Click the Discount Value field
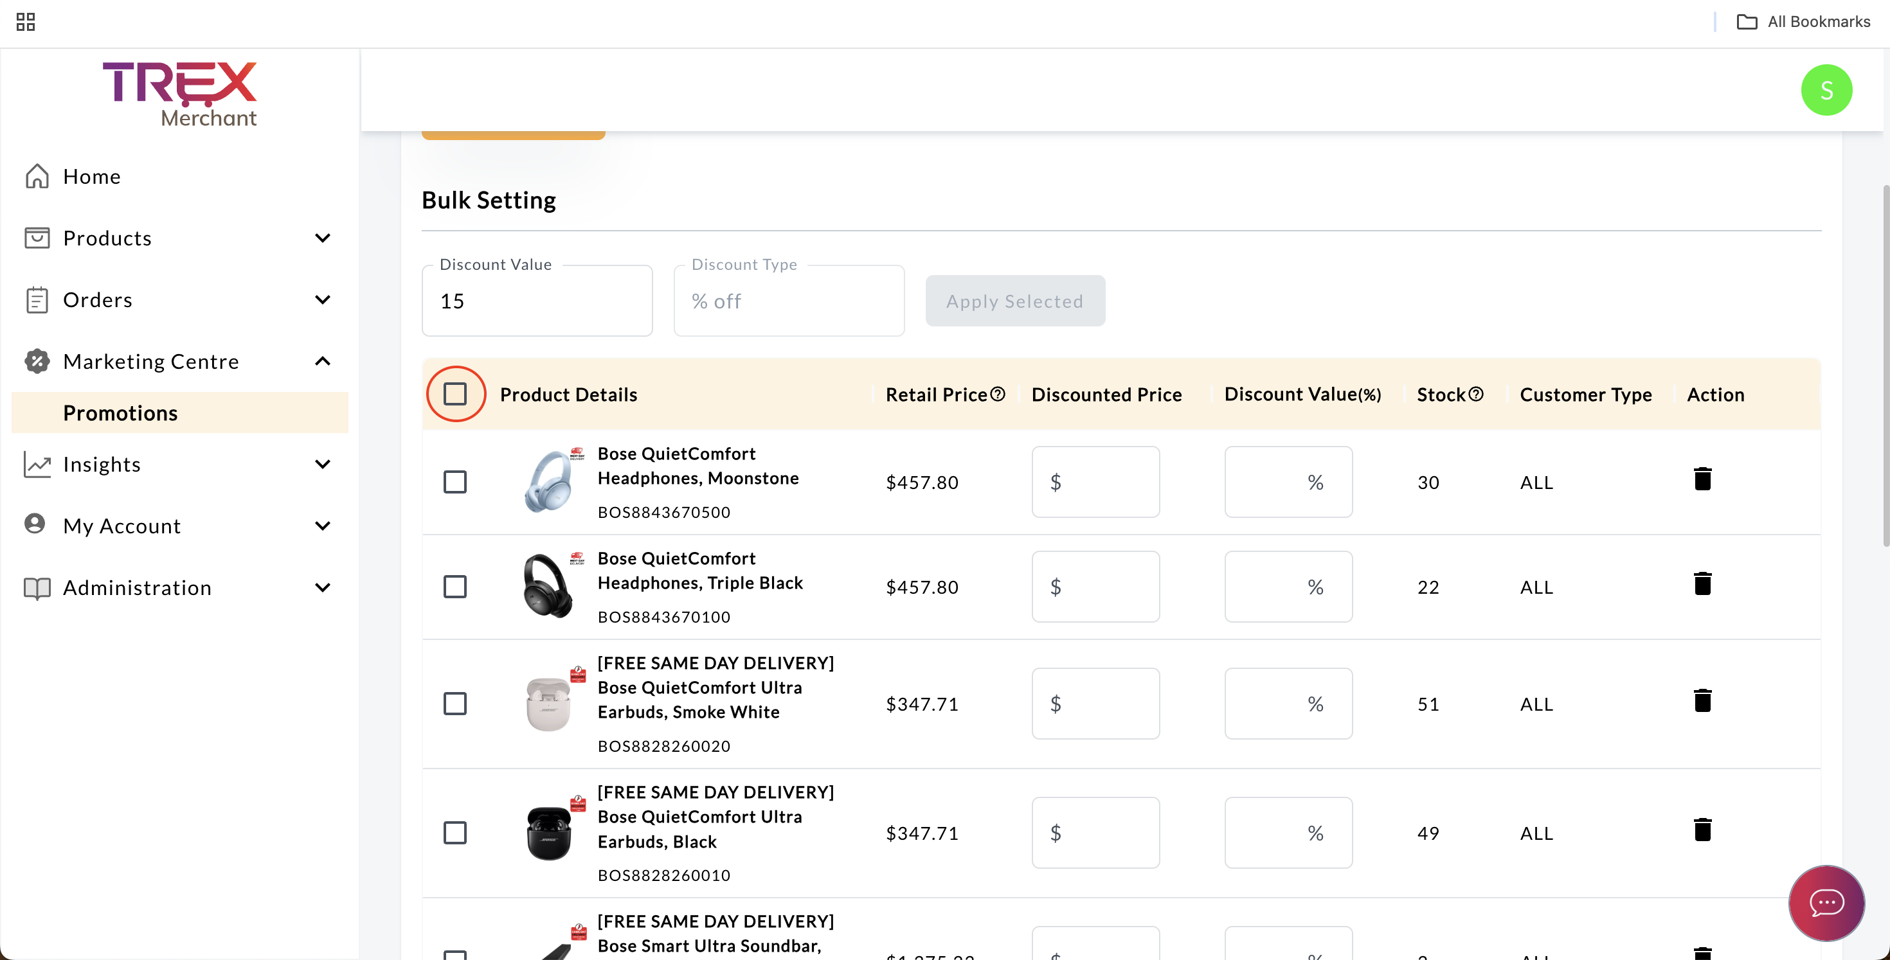Viewport: 1890px width, 960px height. [x=537, y=301]
